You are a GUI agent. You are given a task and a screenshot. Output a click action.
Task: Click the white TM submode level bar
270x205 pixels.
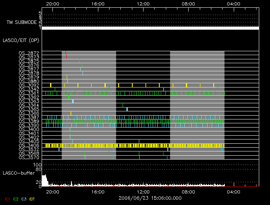click(150, 28)
